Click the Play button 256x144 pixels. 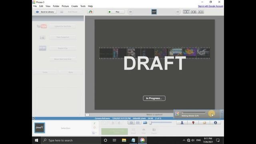[x=116, y=12]
